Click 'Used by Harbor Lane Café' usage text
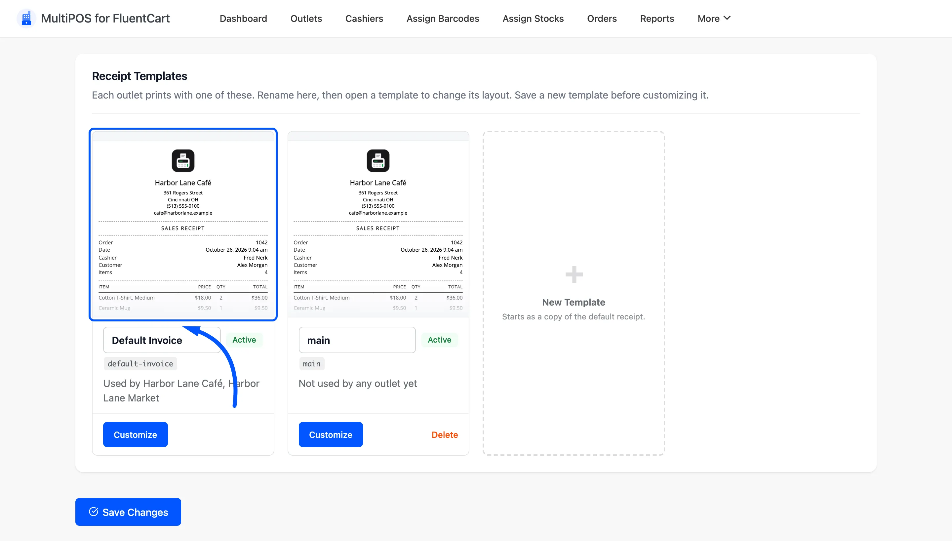952x541 pixels. 181,391
